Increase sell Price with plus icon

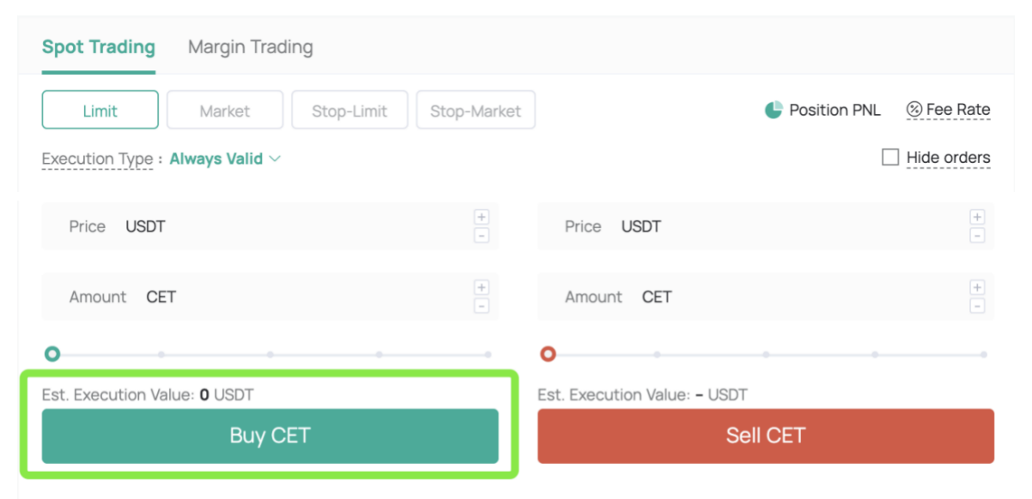pos(977,217)
